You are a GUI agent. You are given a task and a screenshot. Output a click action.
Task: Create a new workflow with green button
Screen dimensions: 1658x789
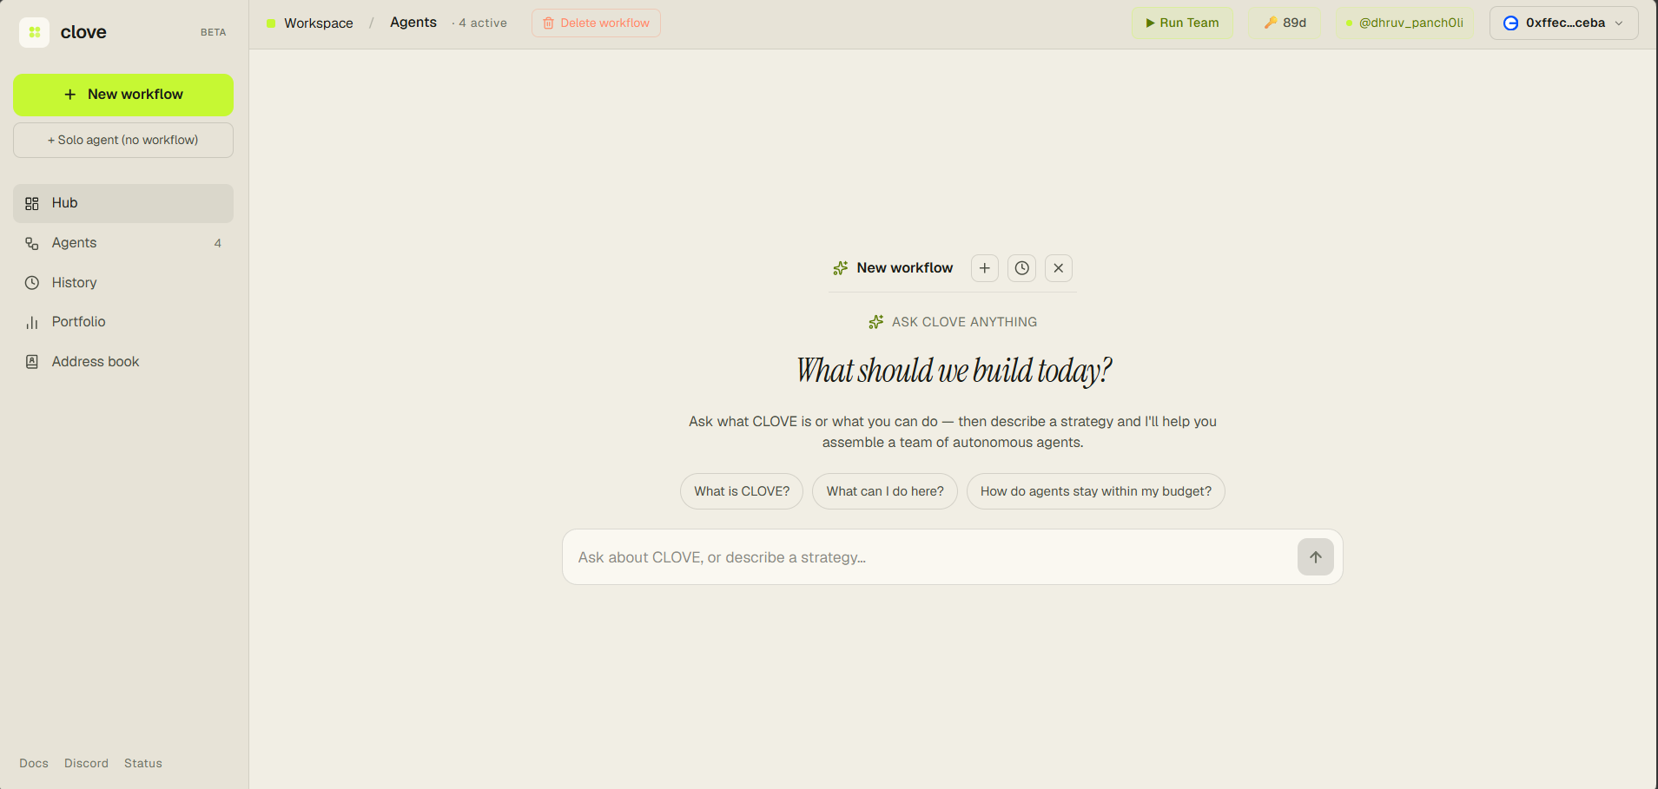(x=123, y=95)
